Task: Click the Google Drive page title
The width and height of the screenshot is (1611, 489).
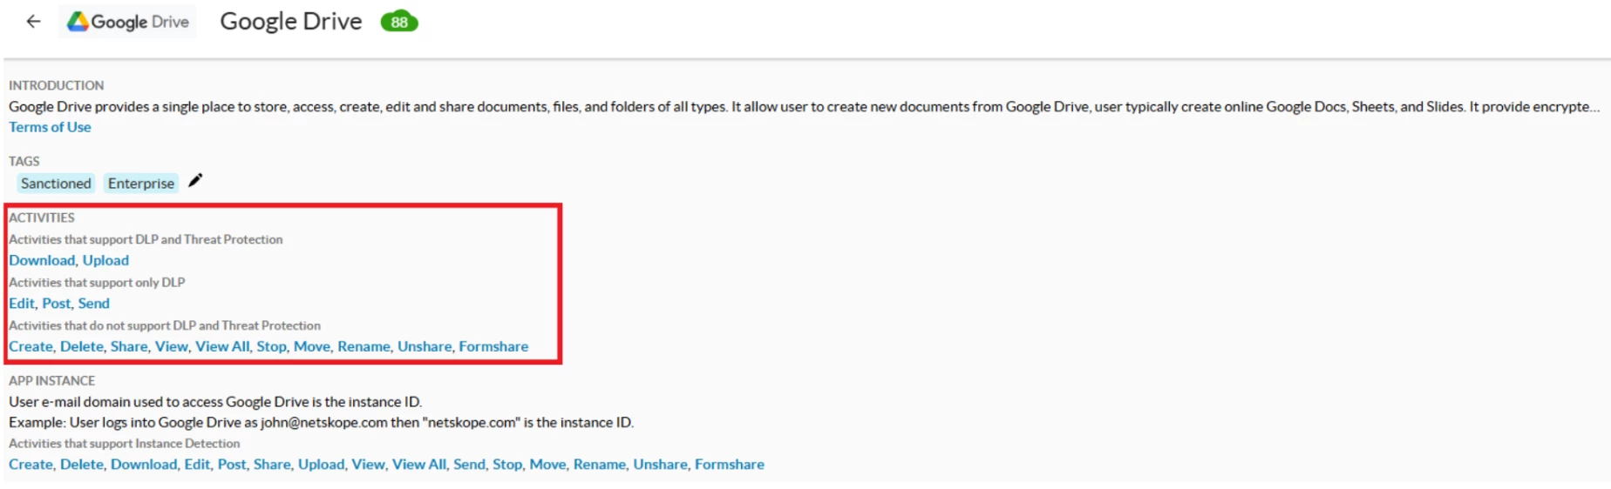Action: pyautogui.click(x=291, y=22)
